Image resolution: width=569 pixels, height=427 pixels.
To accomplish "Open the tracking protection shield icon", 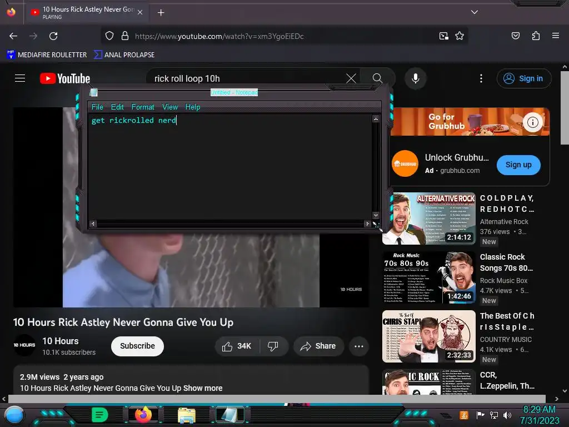I will (109, 36).
